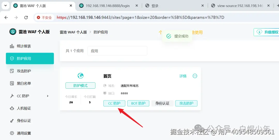Select 防护应用 in the sidebar
The height and width of the screenshot is (140, 279).
[x=30, y=58]
